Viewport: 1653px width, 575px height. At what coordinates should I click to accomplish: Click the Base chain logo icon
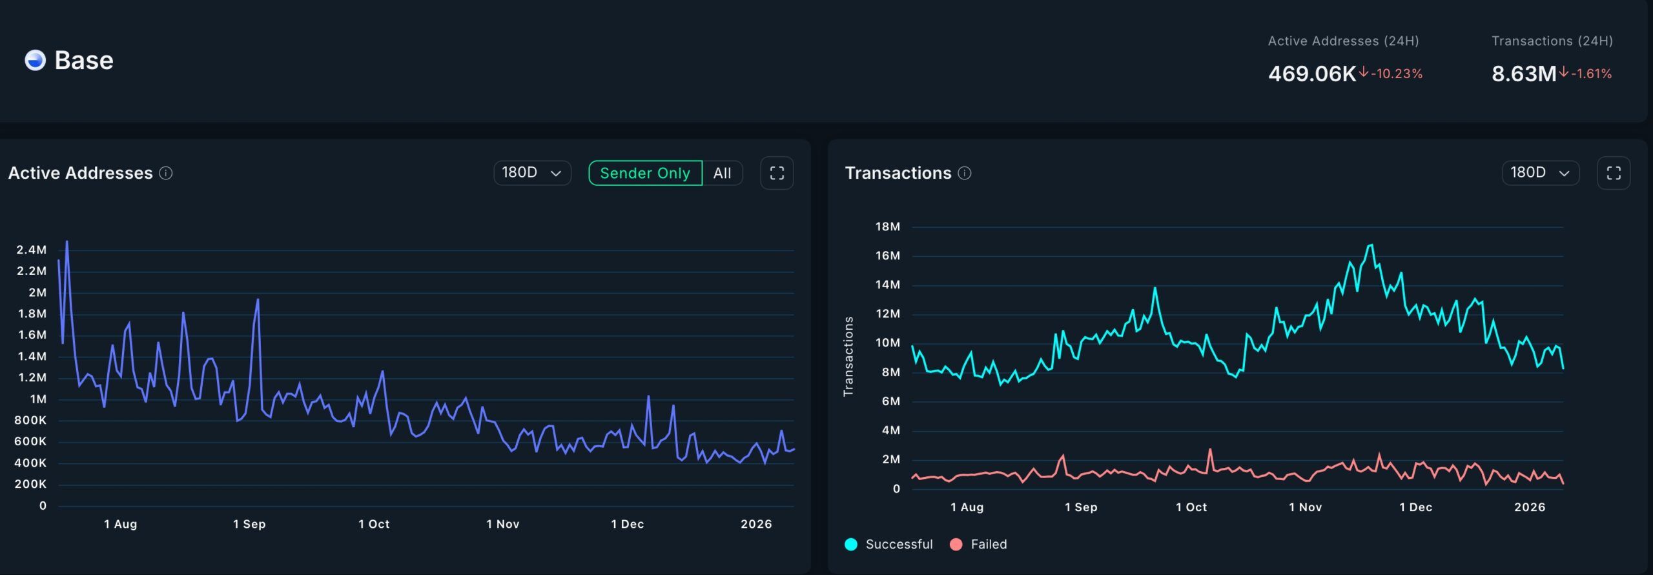pos(35,60)
